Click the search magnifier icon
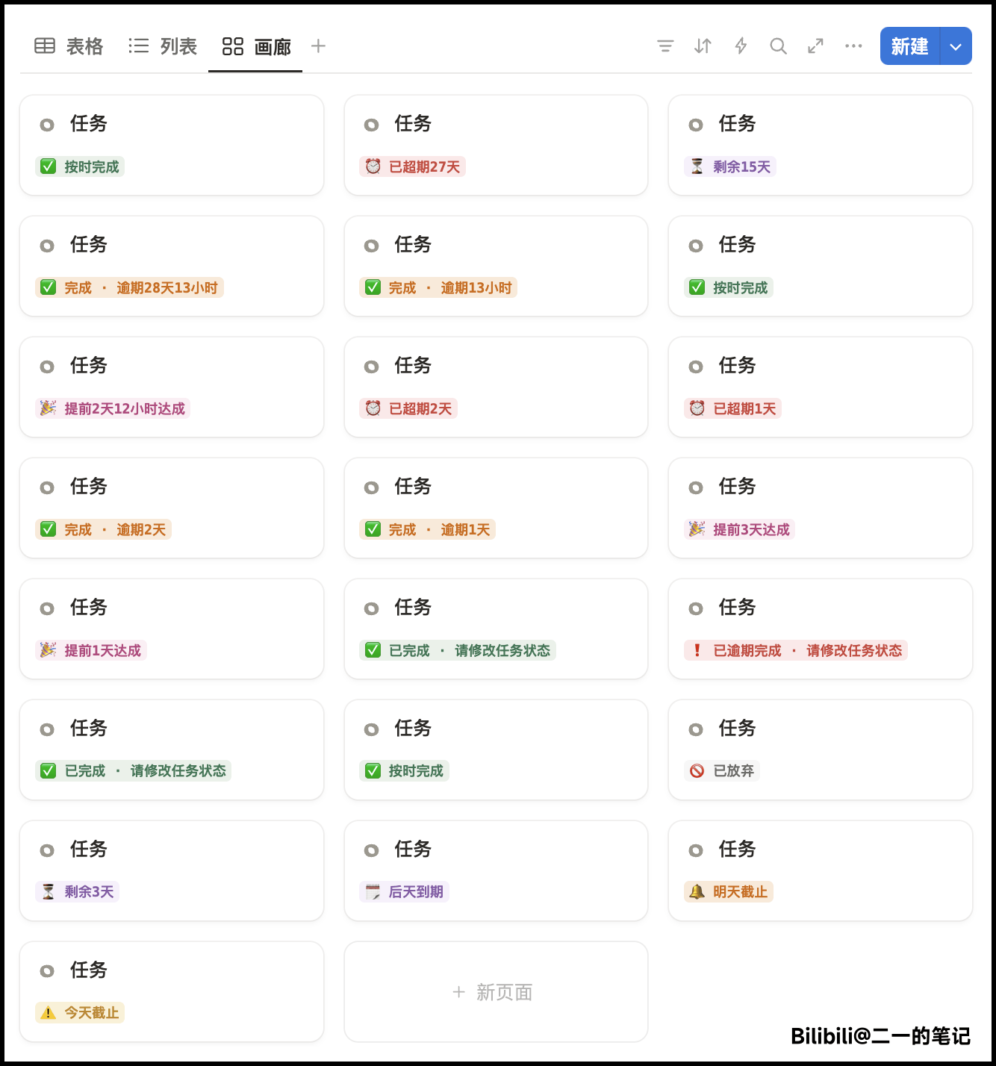 [778, 46]
